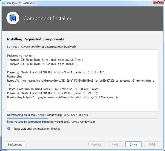Send the installation to Background
165x151 pixels.
pos(15,144)
